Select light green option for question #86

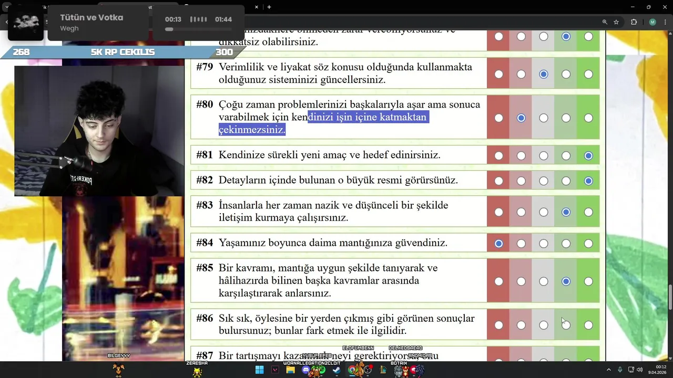point(566,325)
